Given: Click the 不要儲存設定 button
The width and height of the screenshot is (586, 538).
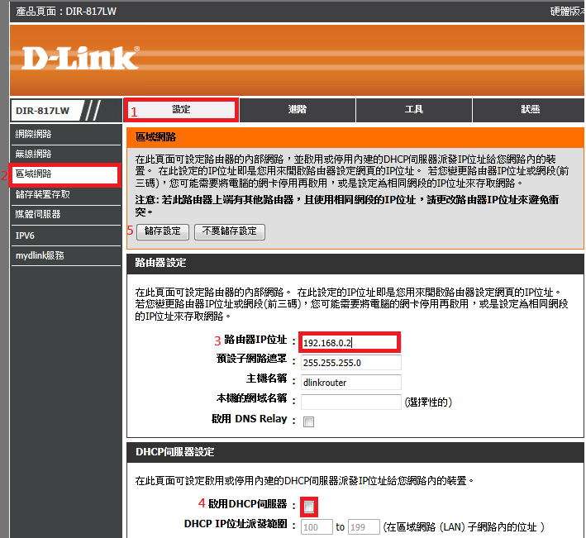Looking at the screenshot, I should (230, 231).
